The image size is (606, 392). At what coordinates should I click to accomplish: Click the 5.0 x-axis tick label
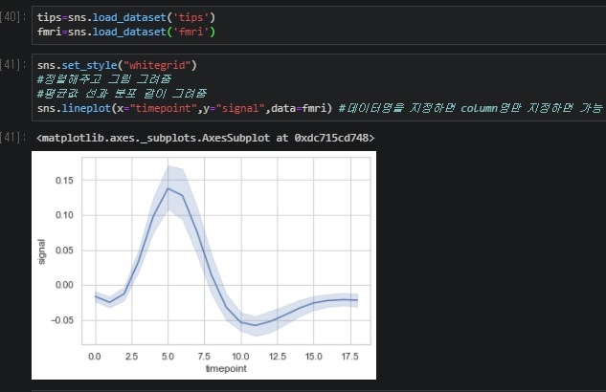[x=168, y=357]
